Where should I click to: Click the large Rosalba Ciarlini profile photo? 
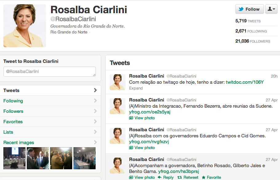[25, 26]
